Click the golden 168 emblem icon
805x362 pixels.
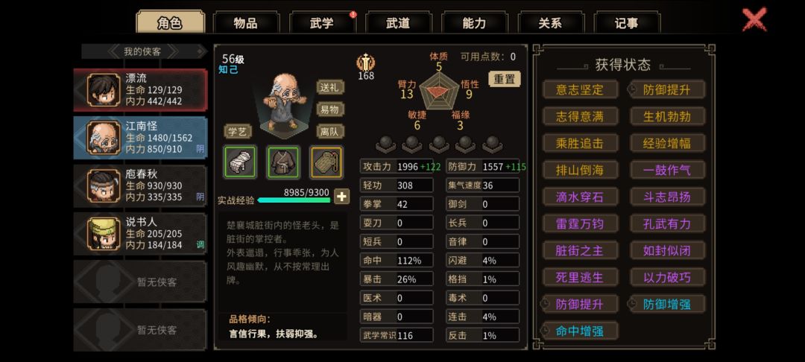pos(365,63)
